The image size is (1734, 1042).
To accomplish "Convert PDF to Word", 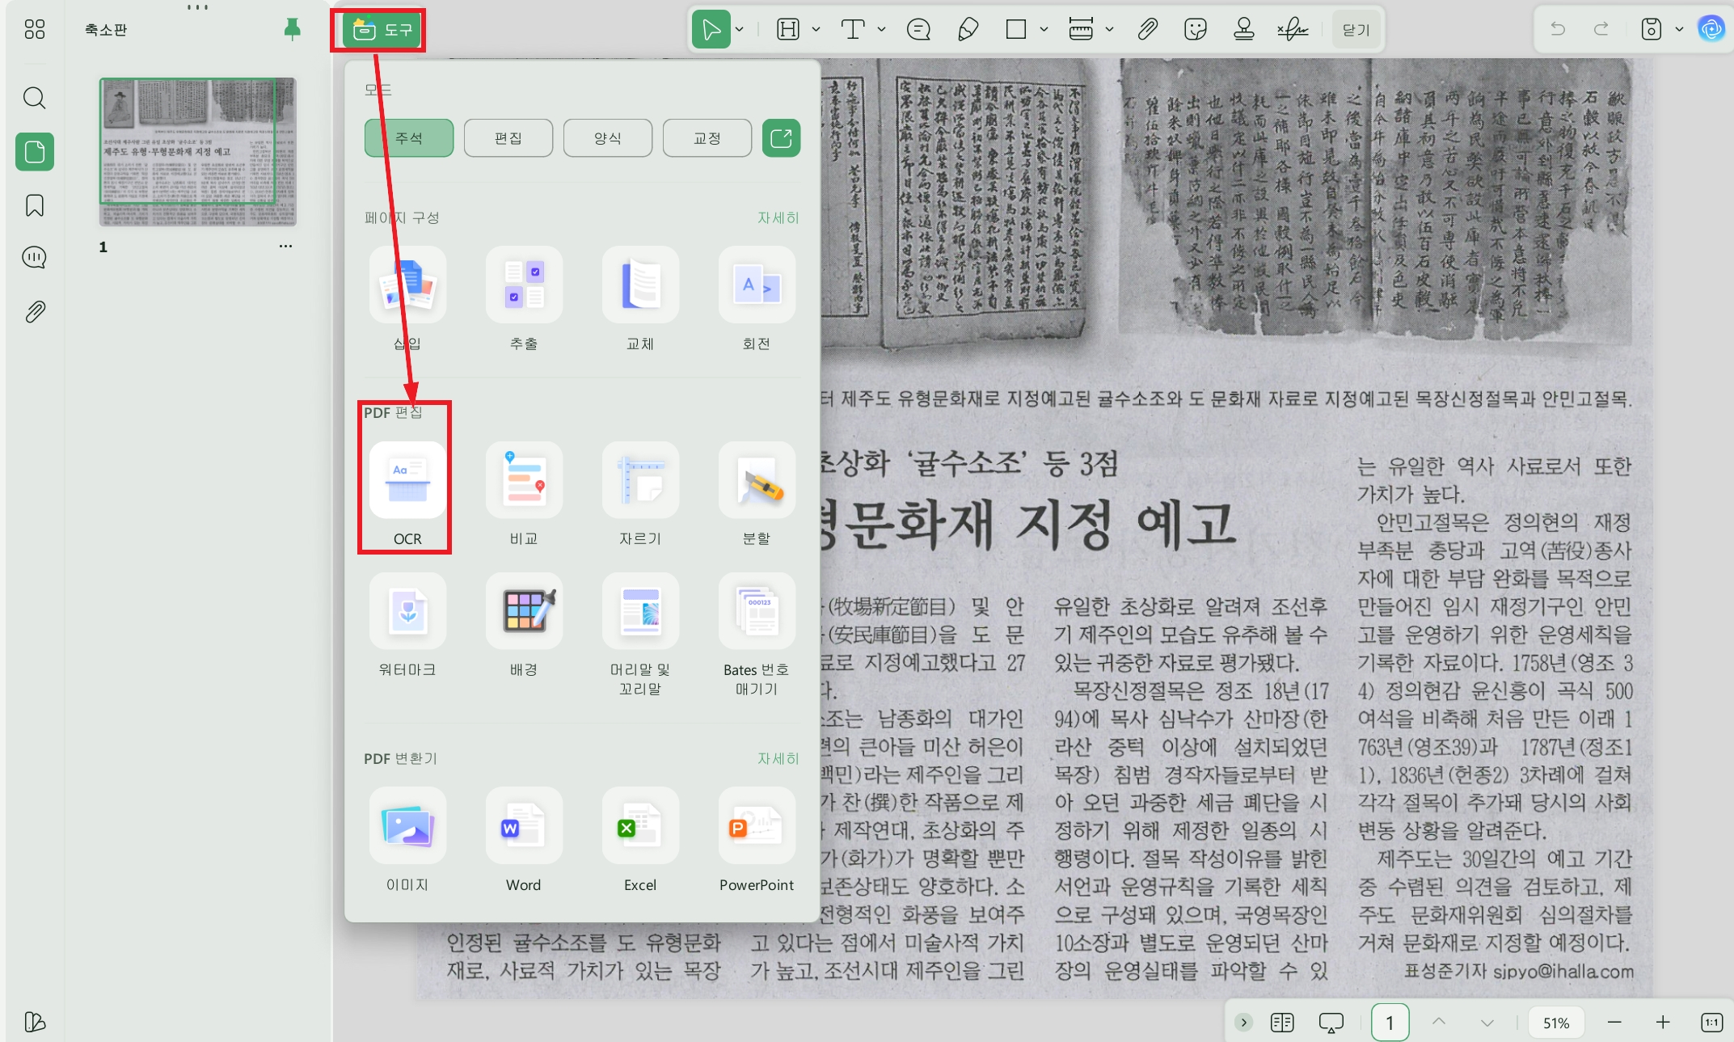I will click(524, 841).
